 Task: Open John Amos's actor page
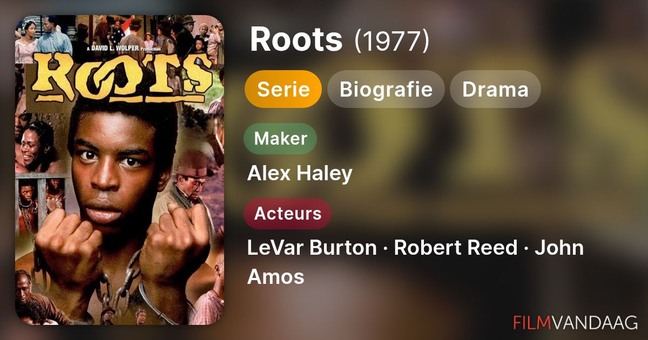click(415, 262)
